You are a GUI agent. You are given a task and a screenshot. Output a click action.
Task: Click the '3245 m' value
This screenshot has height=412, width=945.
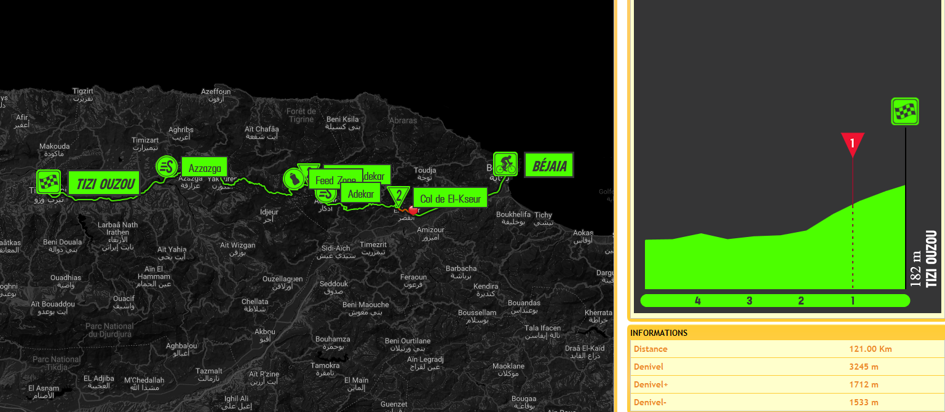[x=863, y=367]
